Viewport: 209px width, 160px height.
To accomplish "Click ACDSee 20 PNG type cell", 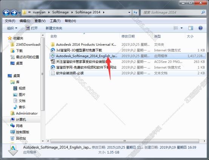I will (x=168, y=62).
